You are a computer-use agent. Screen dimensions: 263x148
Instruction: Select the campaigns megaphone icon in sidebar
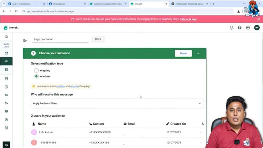tap(6, 61)
